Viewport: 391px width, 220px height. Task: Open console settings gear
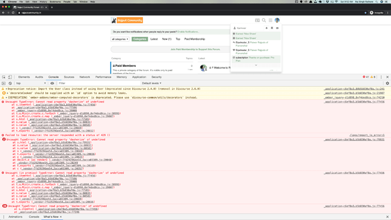pyautogui.click(x=387, y=83)
